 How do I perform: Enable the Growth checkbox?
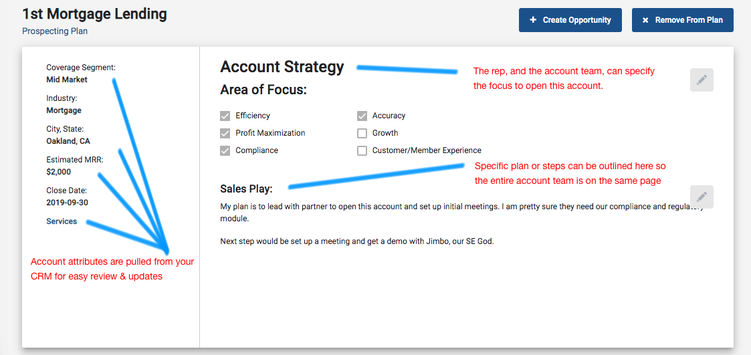(x=362, y=133)
